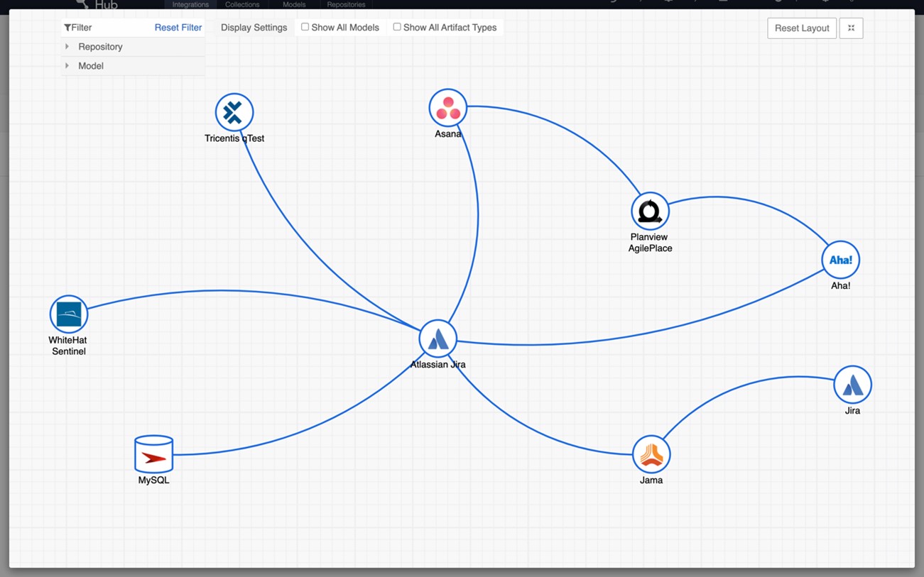
Task: Click the 'Atlassian Jira' label text
Action: coord(438,365)
